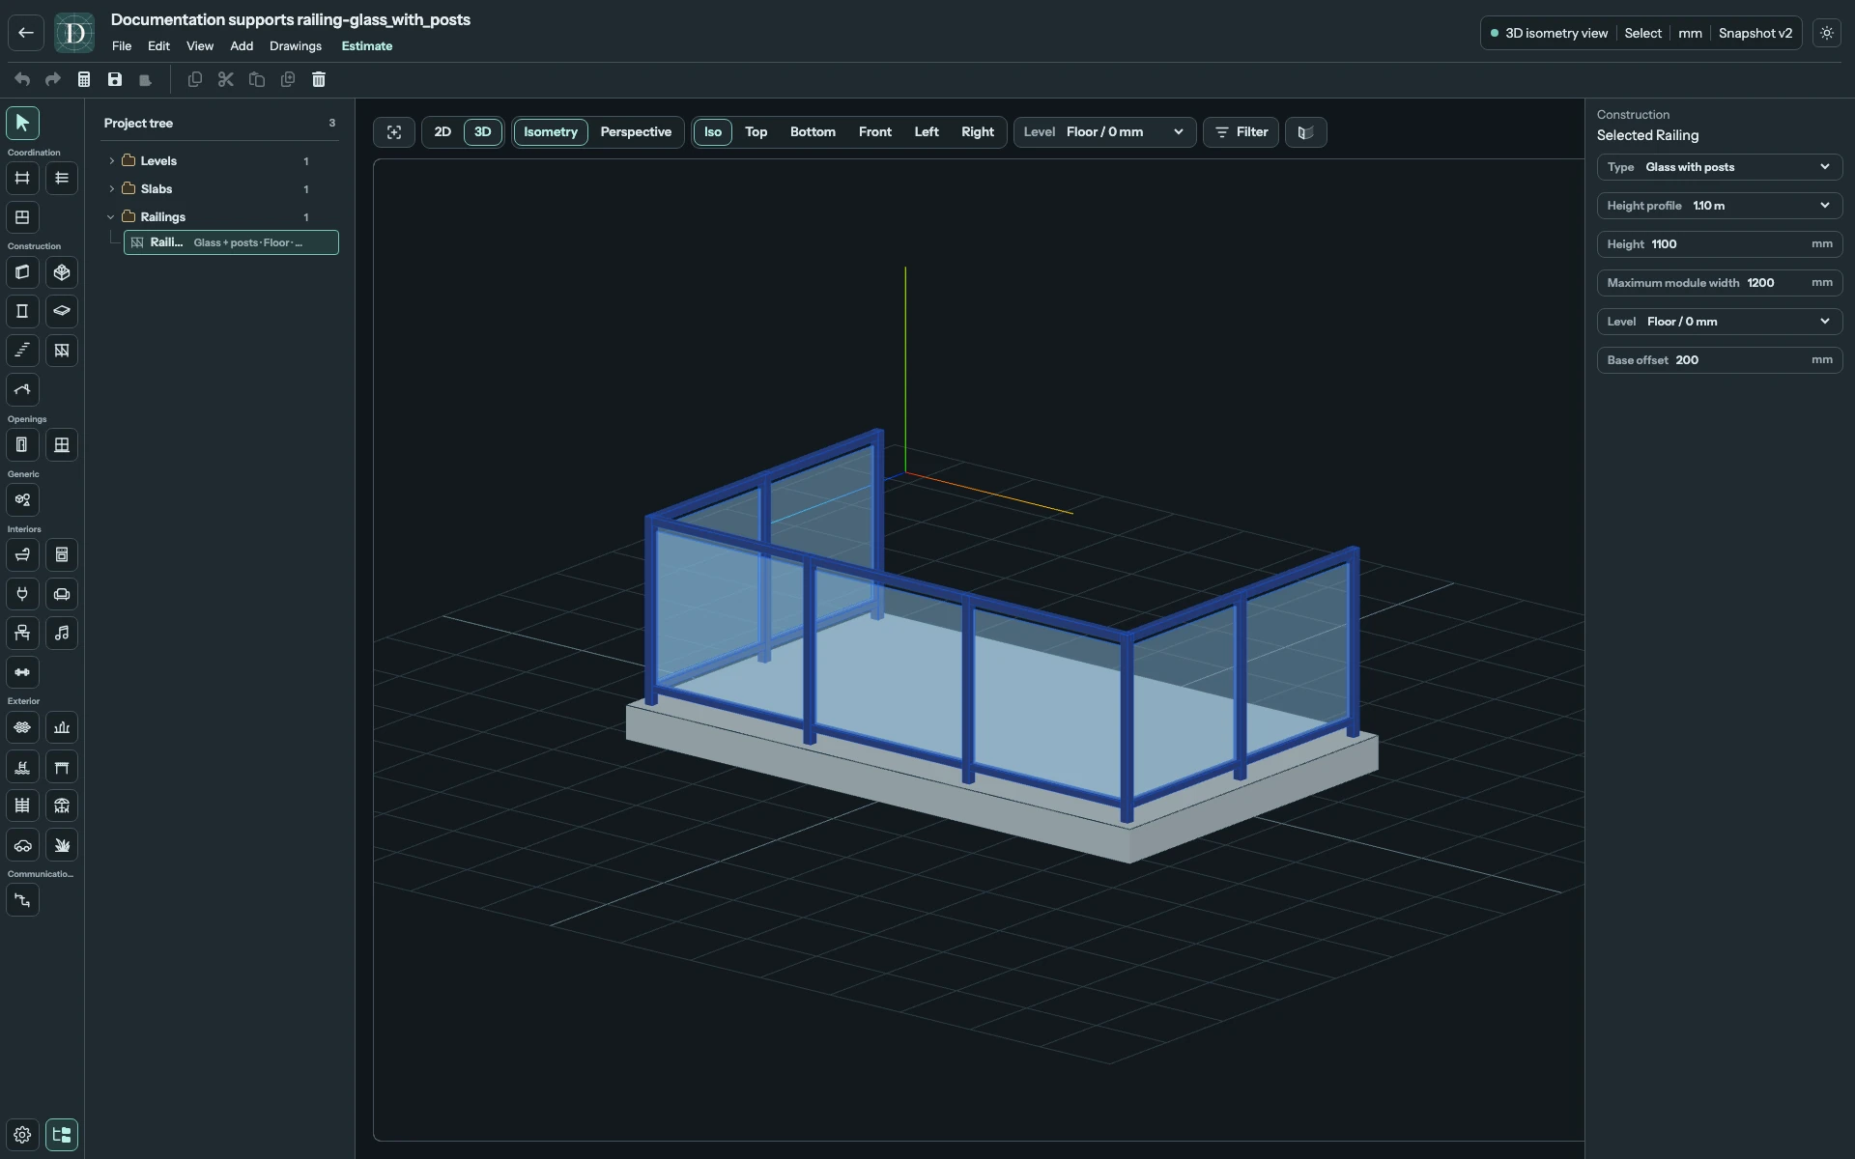The width and height of the screenshot is (1855, 1159).
Task: Select the stairs tool icon
Action: click(22, 351)
